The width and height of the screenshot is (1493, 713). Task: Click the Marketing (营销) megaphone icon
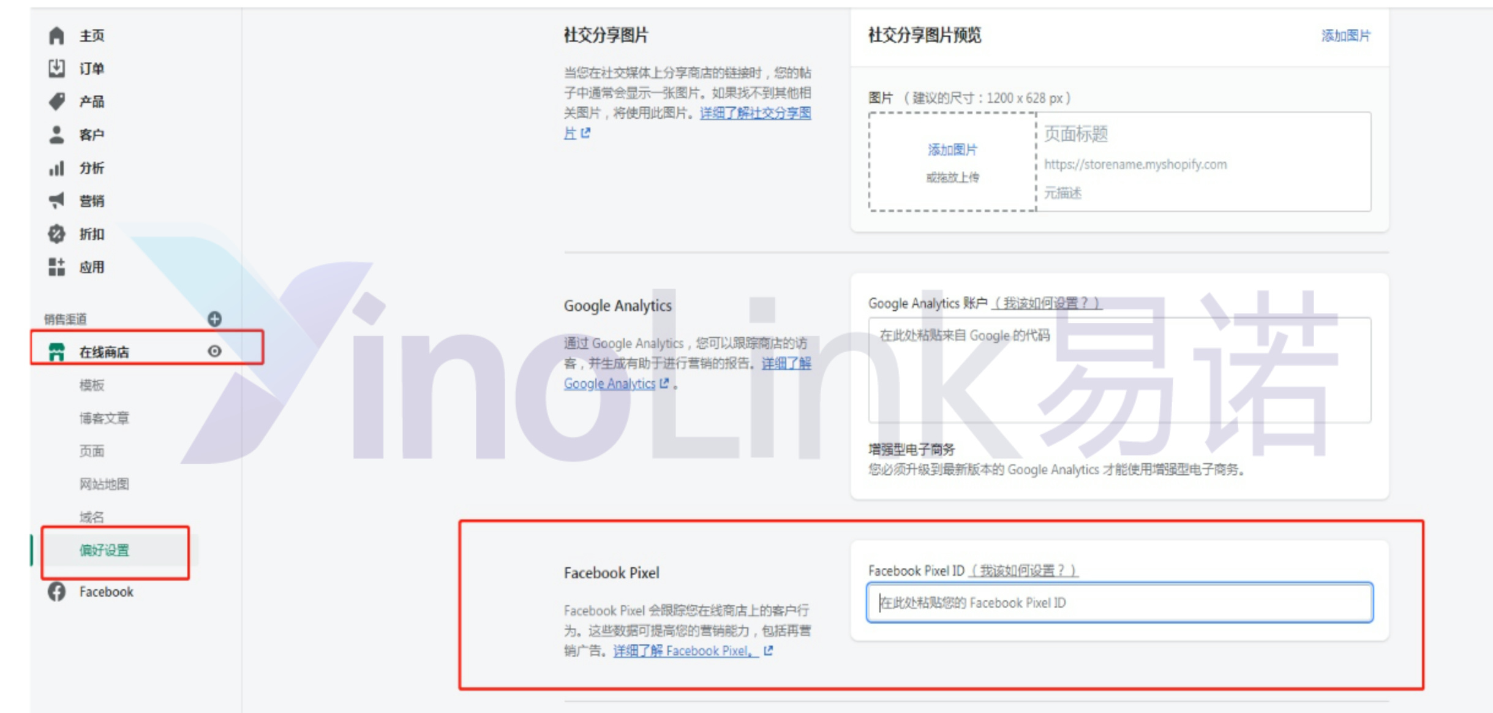coord(56,200)
